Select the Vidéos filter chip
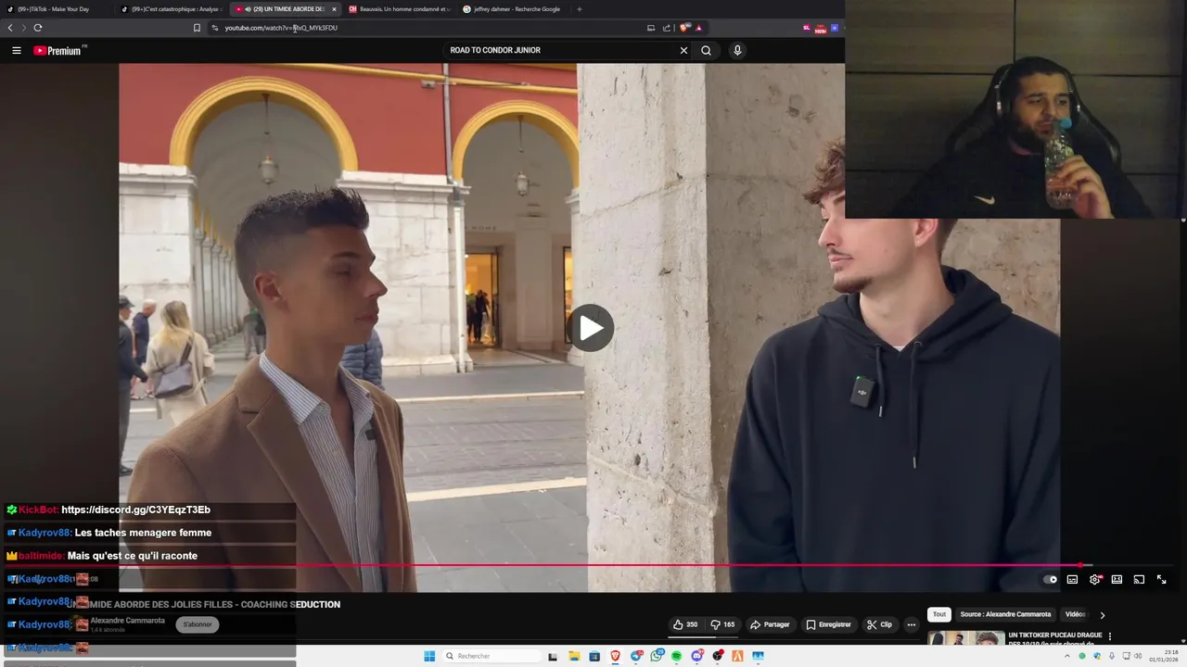Image resolution: width=1187 pixels, height=667 pixels. point(1075,614)
